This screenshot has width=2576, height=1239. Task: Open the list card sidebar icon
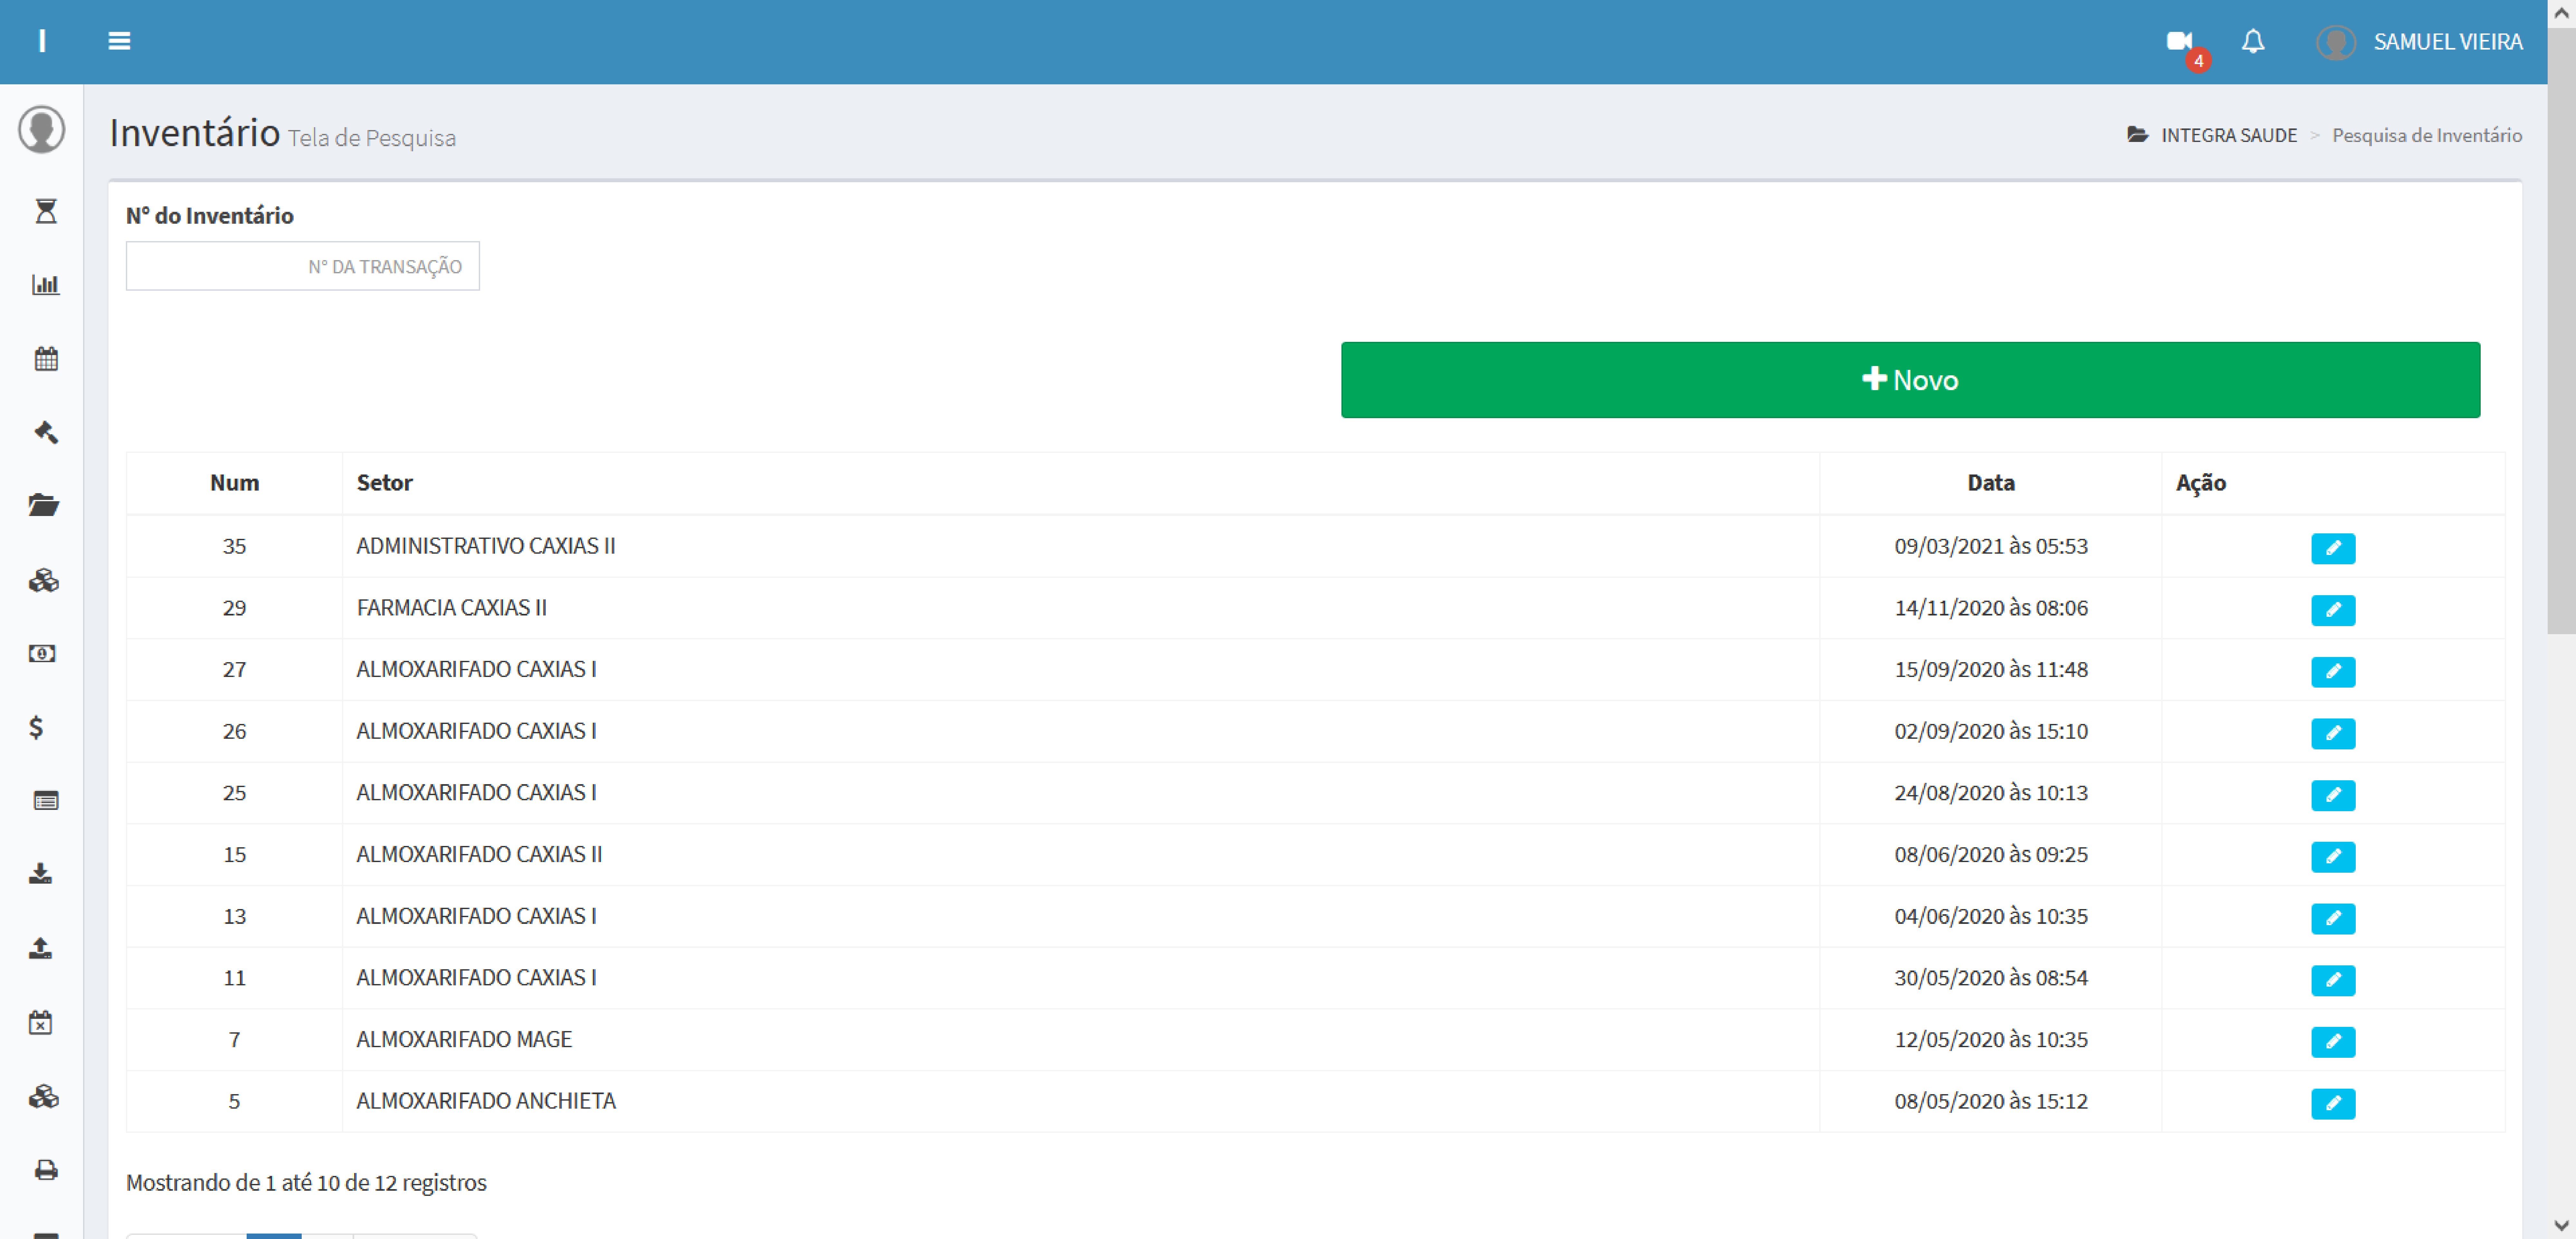46,801
